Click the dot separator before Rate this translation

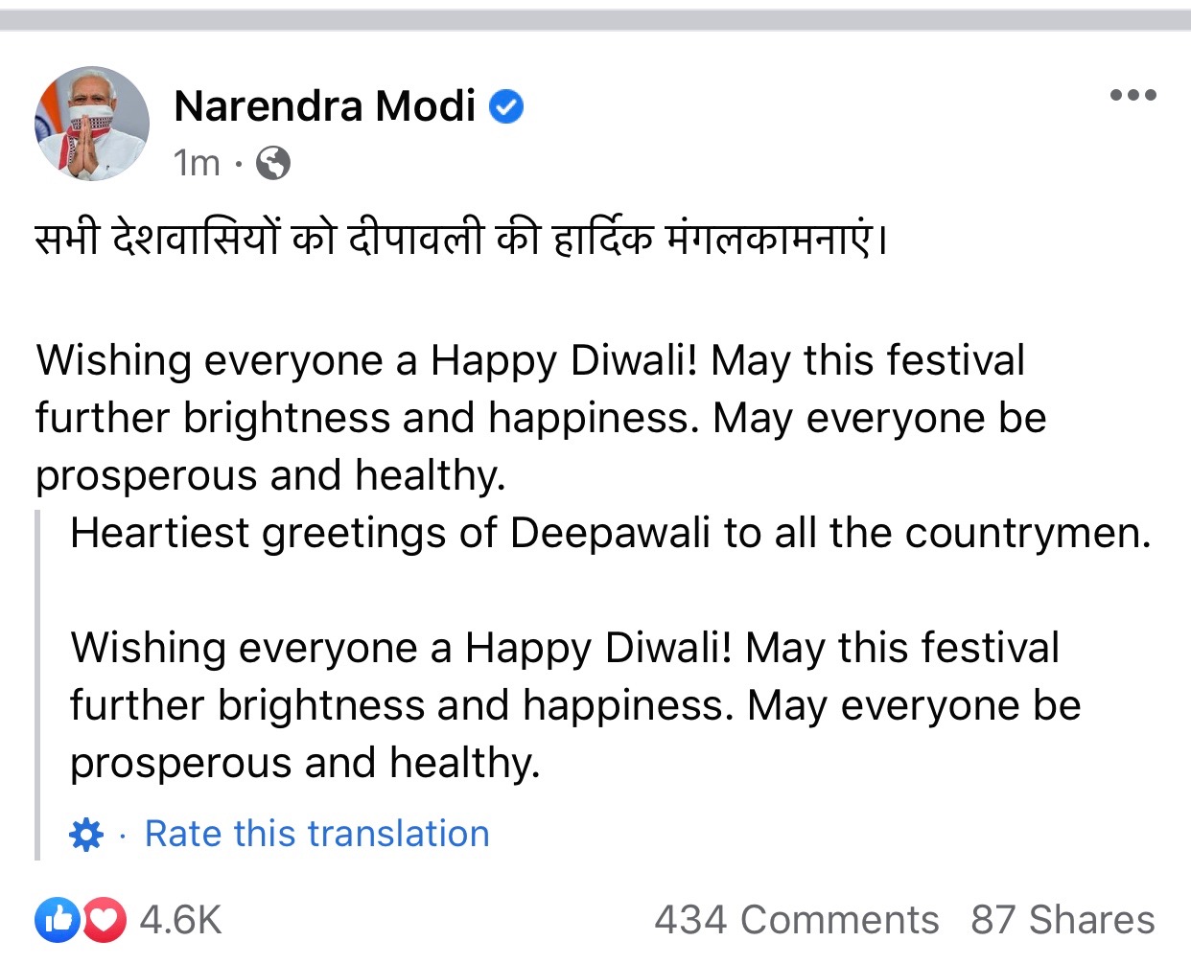tap(123, 836)
